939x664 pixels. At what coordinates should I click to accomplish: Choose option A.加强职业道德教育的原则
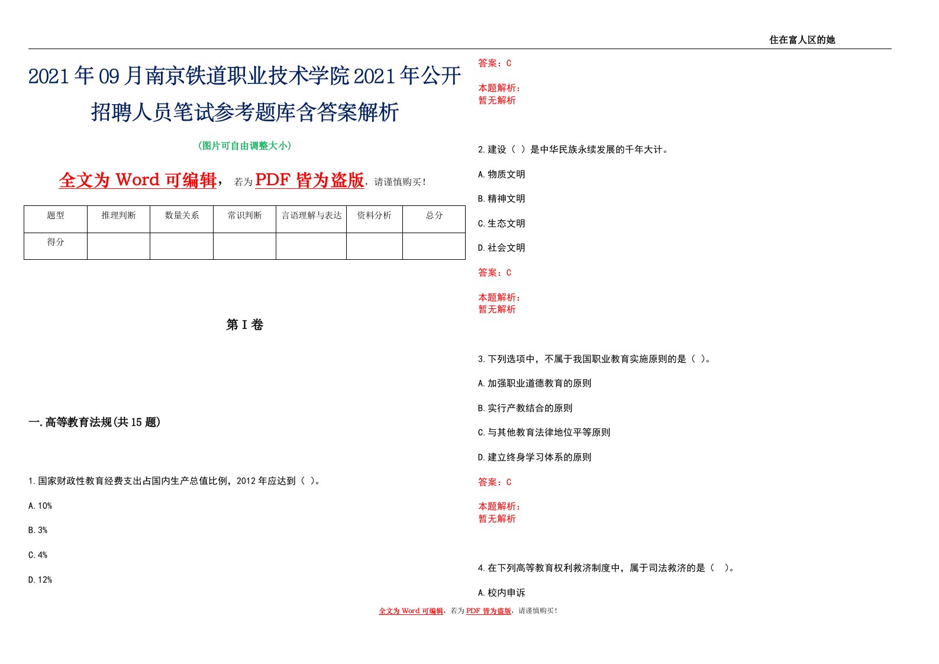click(x=535, y=383)
